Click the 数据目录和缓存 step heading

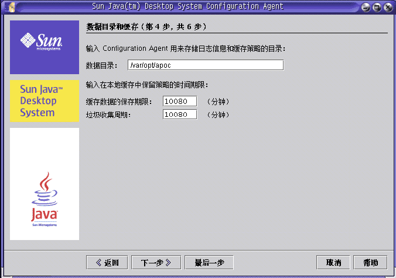click(x=146, y=26)
